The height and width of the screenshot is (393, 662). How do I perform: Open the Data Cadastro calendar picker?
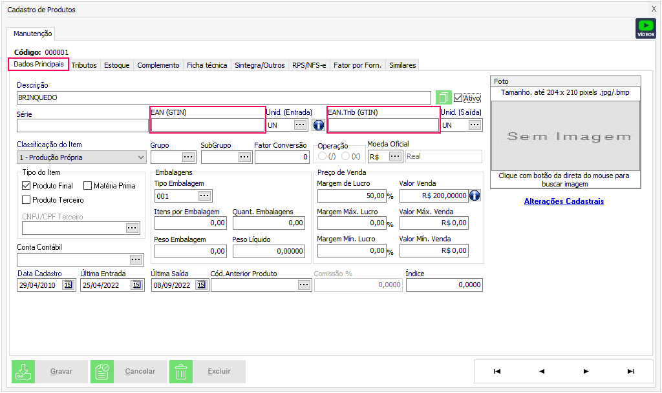pyautogui.click(x=68, y=285)
